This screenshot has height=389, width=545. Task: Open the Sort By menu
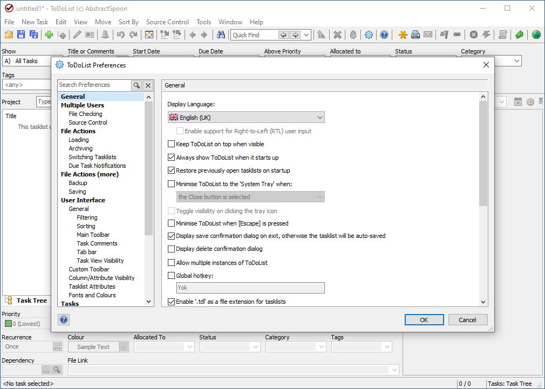[128, 22]
